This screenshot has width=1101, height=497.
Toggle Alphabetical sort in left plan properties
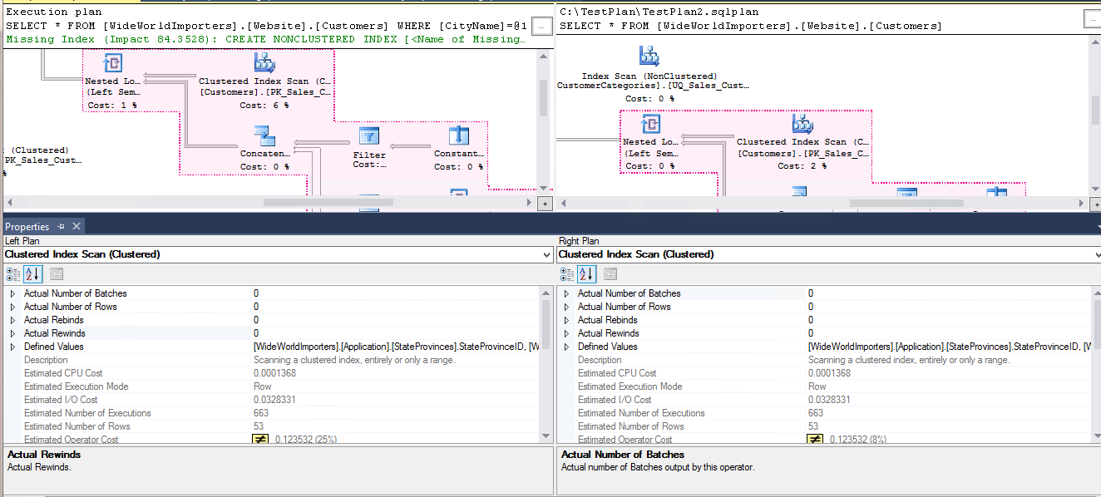tap(32, 274)
